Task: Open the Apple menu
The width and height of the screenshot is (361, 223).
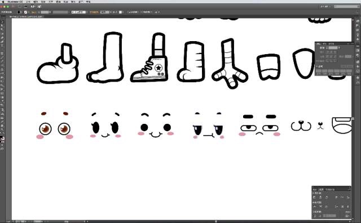Action: (x=3, y=2)
